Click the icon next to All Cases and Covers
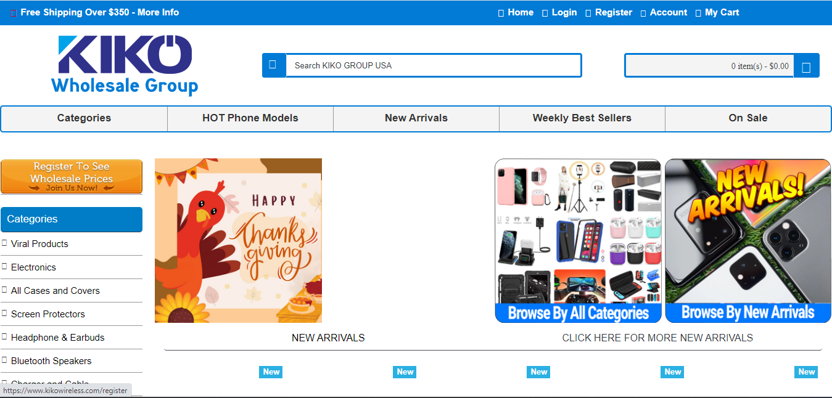This screenshot has width=832, height=398. [4, 290]
